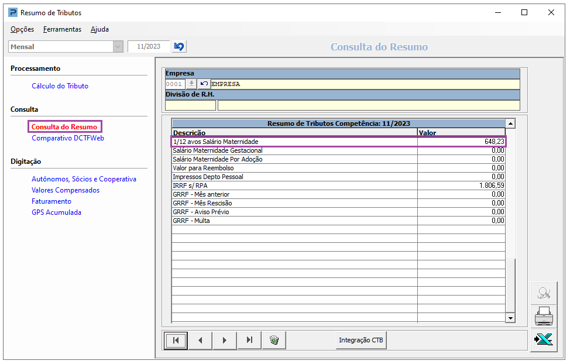570x364 pixels.
Task: Click the greyed search preview icon
Action: 544,293
